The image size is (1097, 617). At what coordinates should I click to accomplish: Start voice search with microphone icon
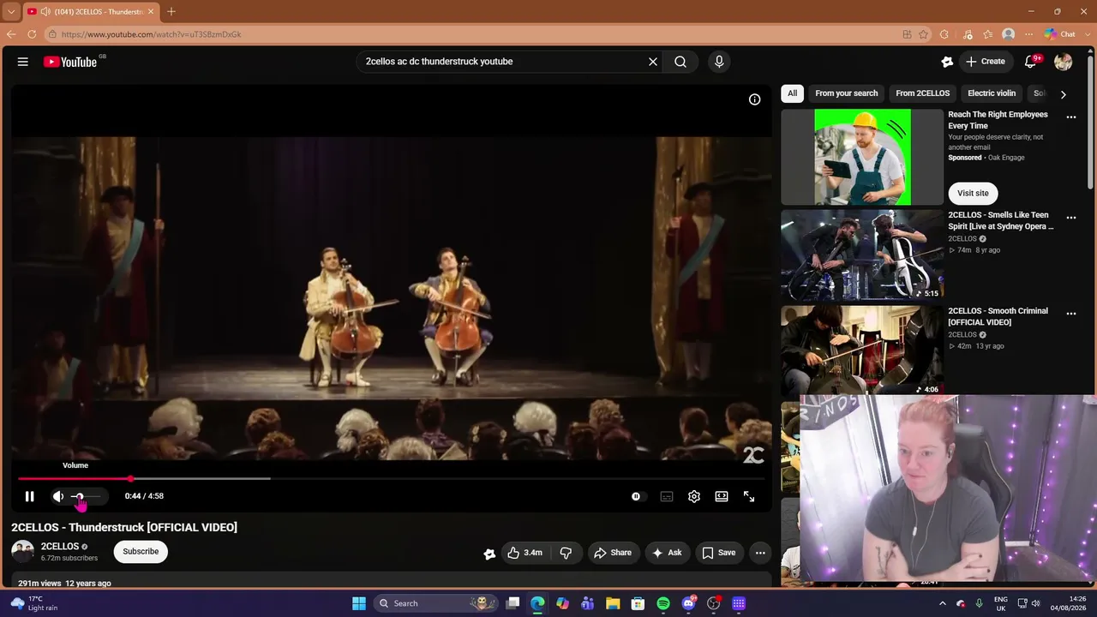pyautogui.click(x=719, y=62)
